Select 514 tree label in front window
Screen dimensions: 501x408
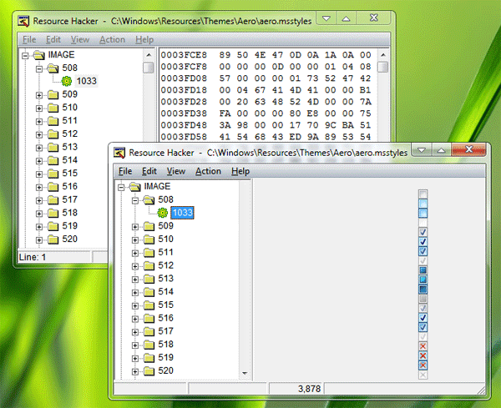click(x=166, y=292)
